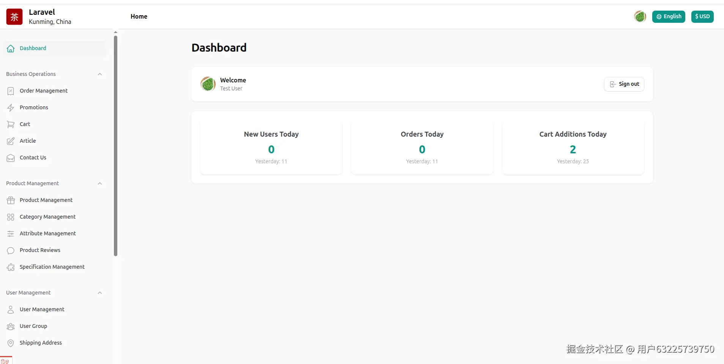Click the red tea logo icon
Screen dimensions: 724x364
(x=14, y=17)
